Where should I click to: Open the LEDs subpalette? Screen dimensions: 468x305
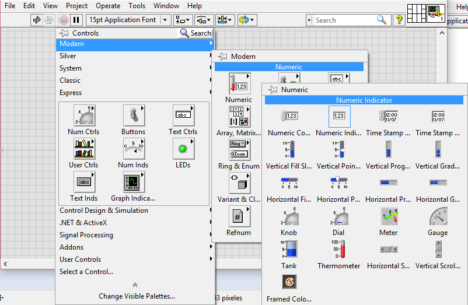point(183,149)
